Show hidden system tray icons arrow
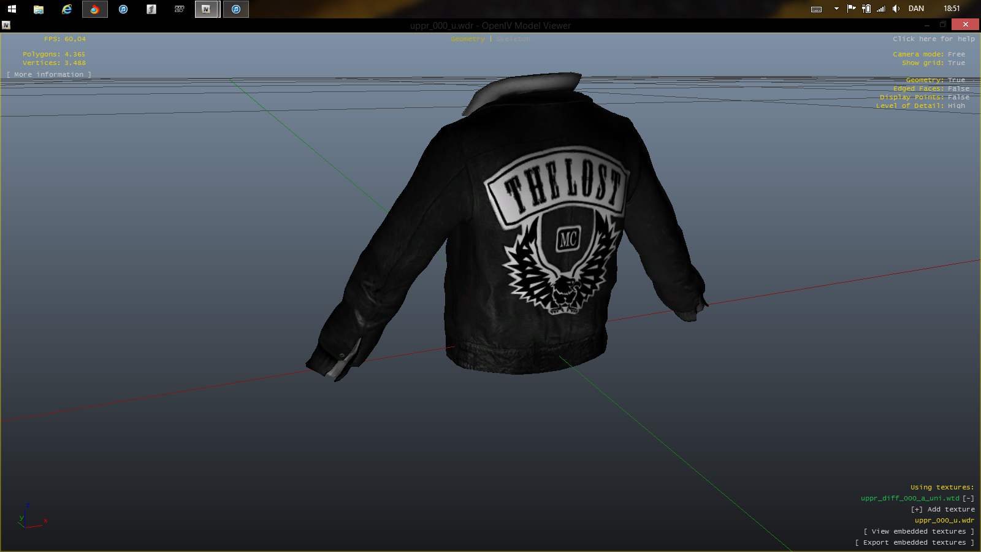The image size is (981, 552). [836, 9]
